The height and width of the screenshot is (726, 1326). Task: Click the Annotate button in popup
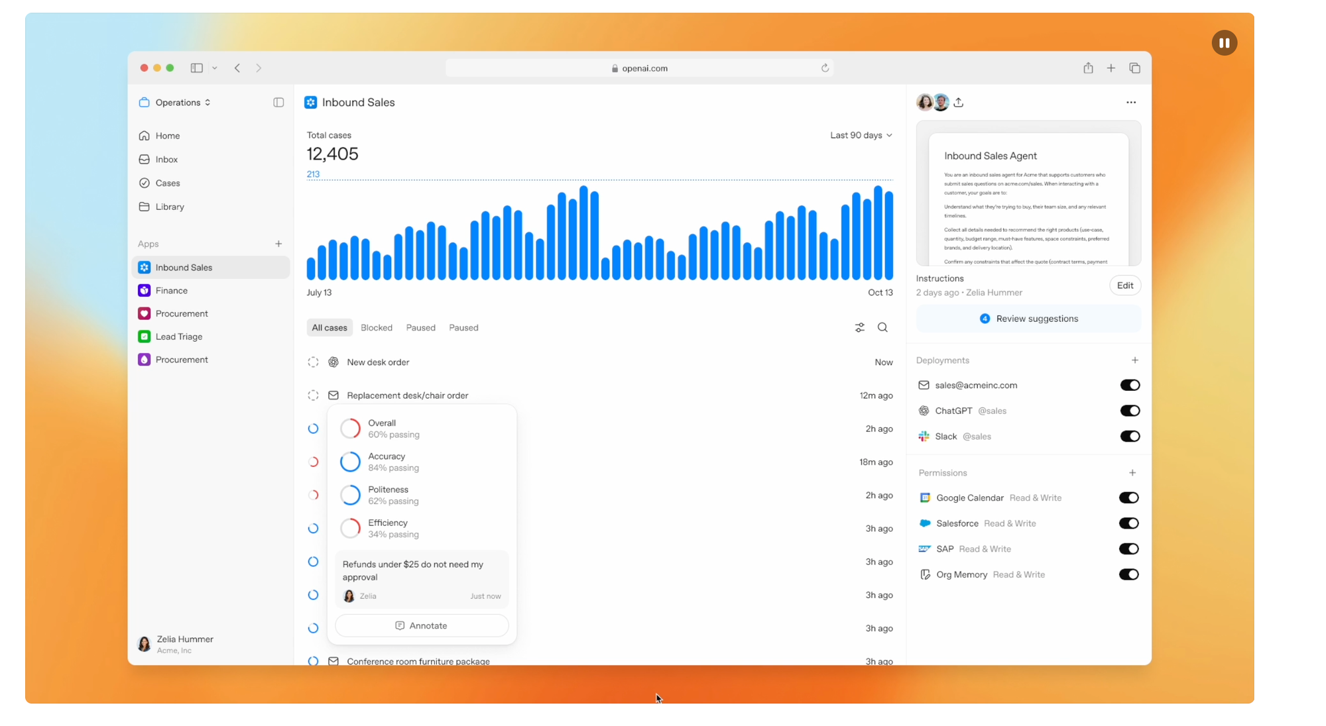click(422, 626)
